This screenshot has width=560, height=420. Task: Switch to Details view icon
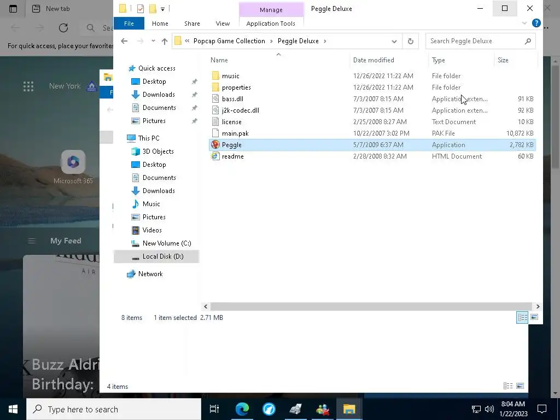[522, 317]
